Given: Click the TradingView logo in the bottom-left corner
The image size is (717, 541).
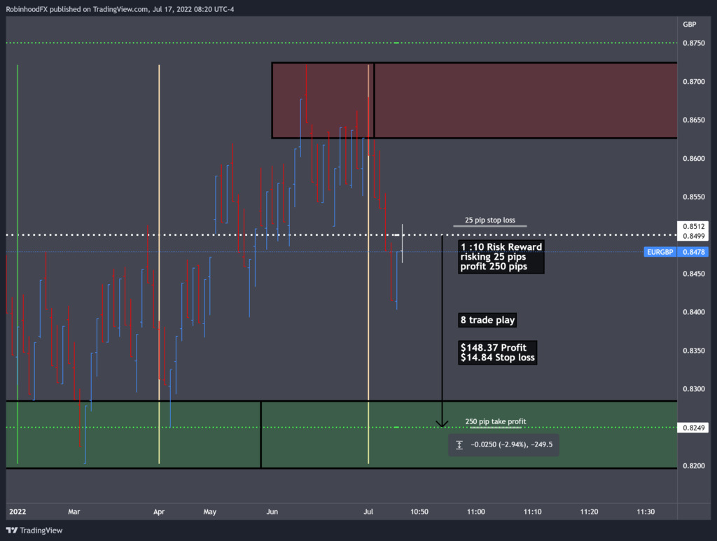Looking at the screenshot, I should coord(35,530).
